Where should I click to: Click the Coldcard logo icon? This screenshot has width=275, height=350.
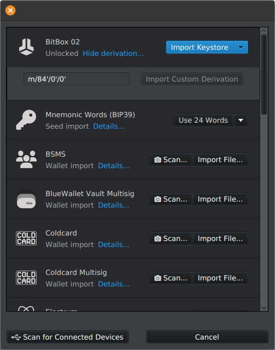tap(26, 238)
